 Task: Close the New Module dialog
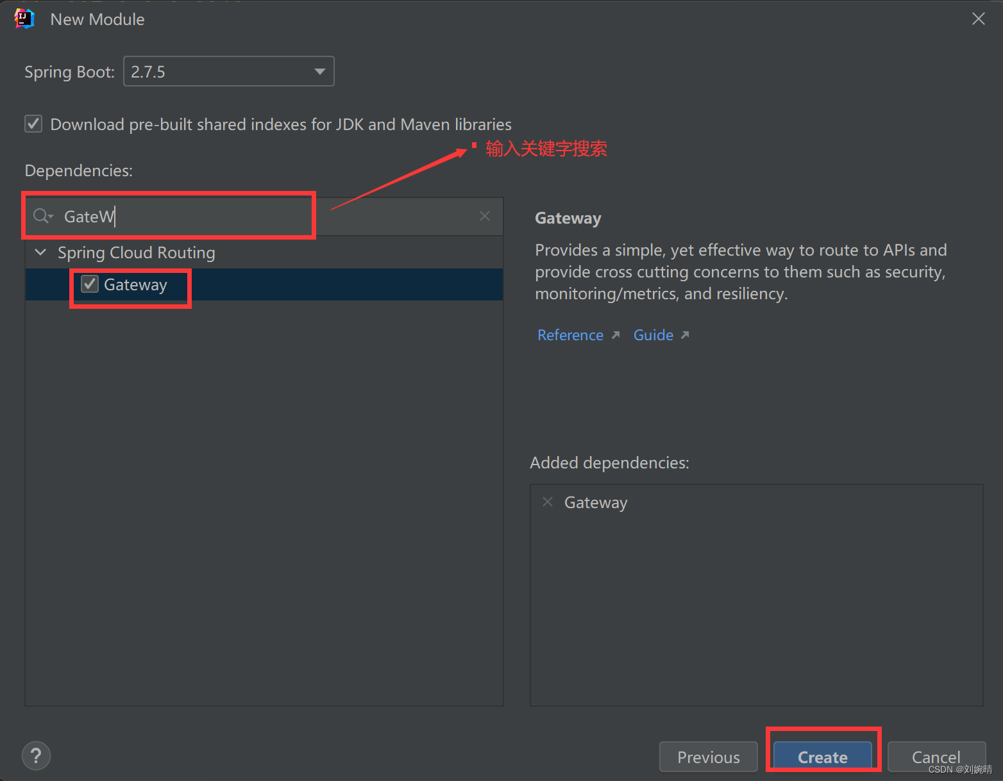[x=978, y=19]
